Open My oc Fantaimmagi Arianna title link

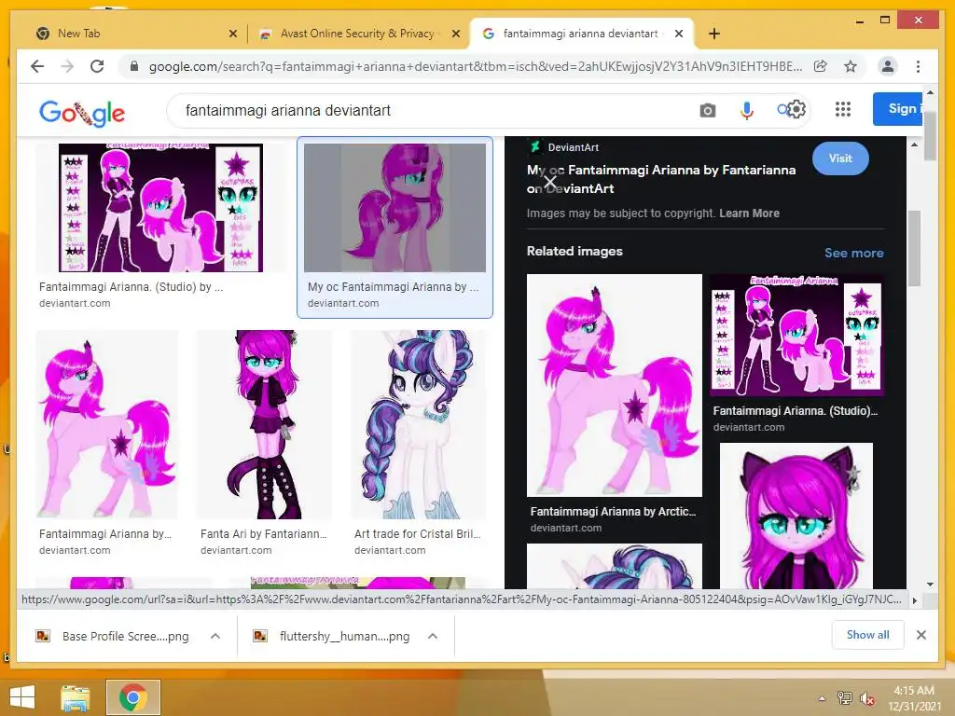tap(661, 179)
